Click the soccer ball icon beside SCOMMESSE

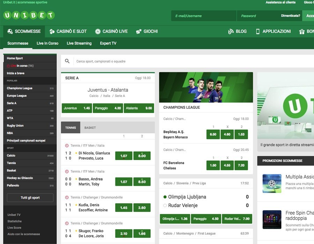10,31
